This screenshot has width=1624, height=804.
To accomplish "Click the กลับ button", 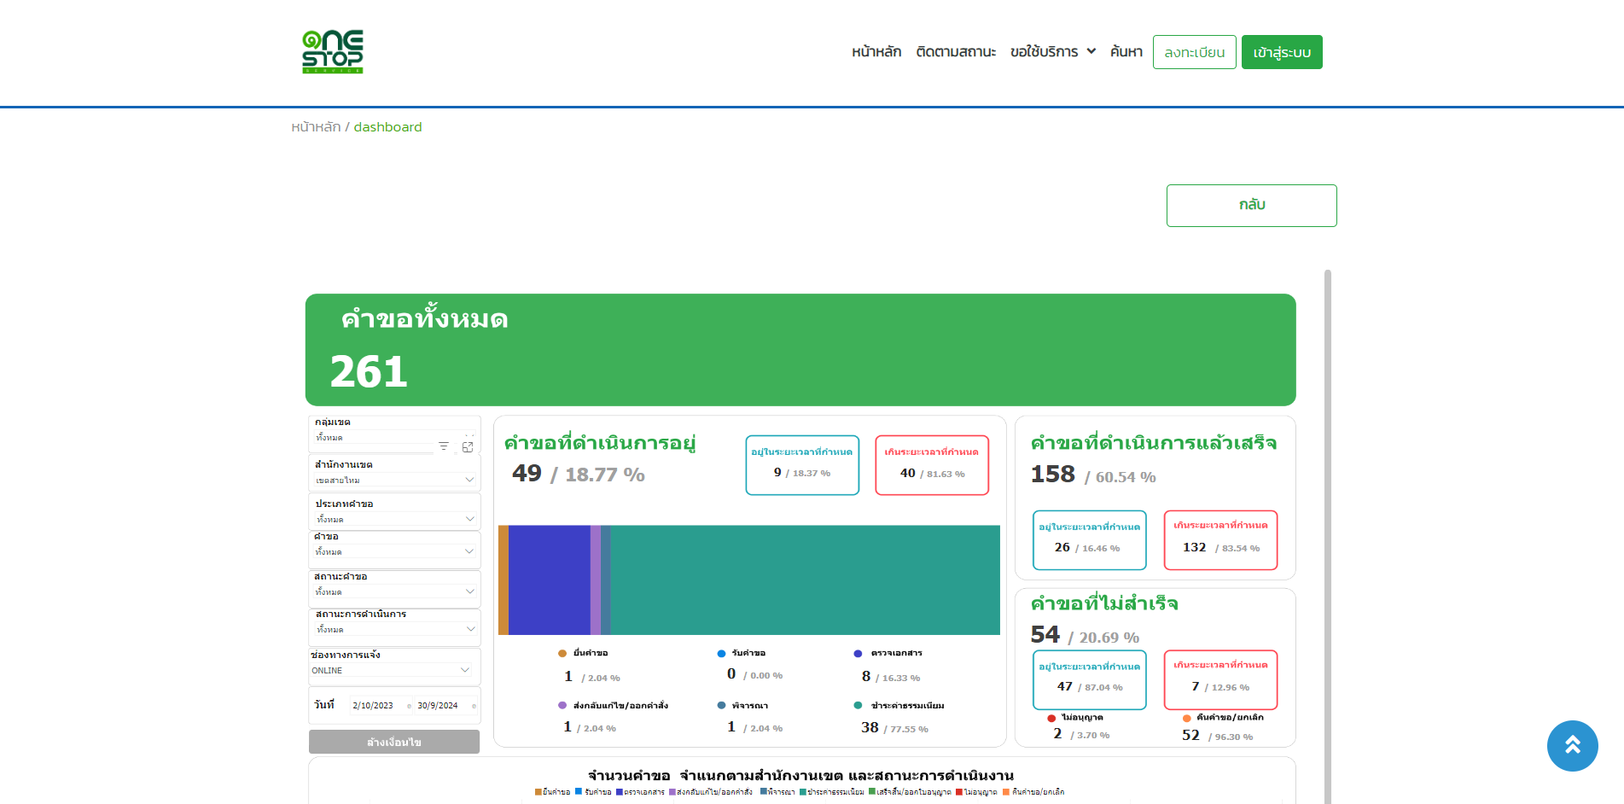I will [1251, 206].
